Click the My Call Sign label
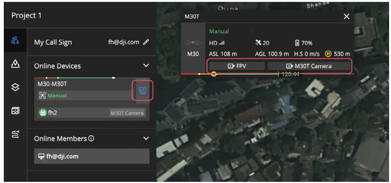391x183 pixels. pos(53,42)
